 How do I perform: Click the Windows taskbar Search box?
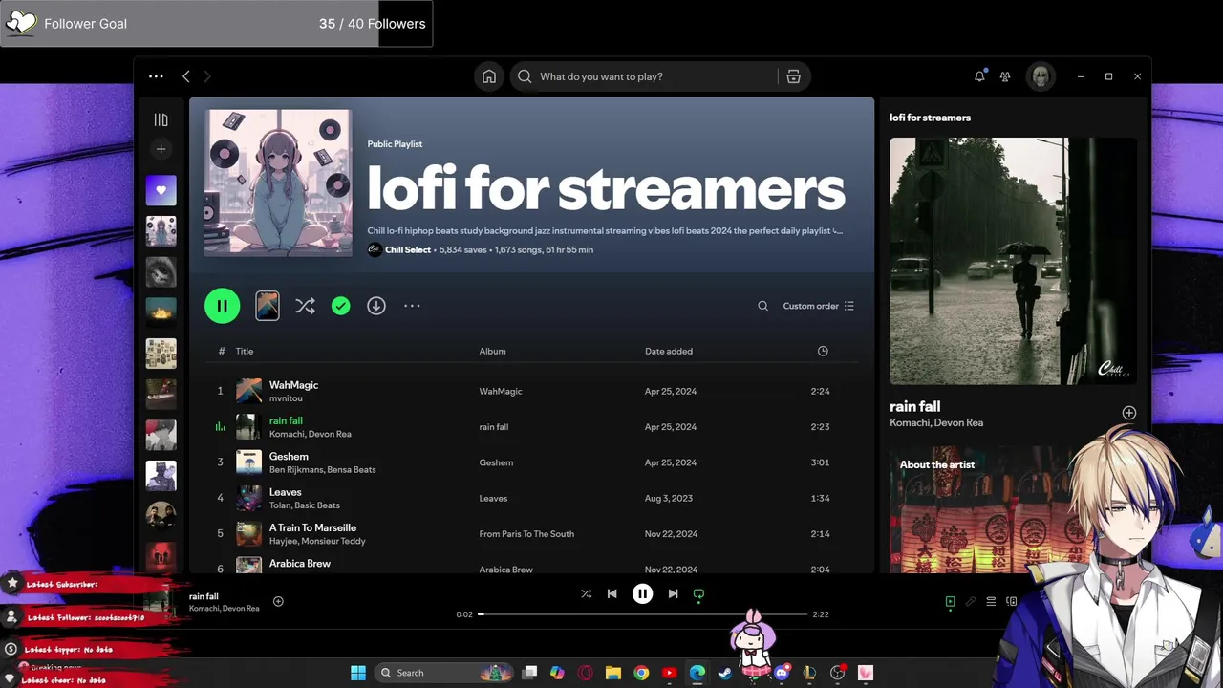pyautogui.click(x=445, y=673)
